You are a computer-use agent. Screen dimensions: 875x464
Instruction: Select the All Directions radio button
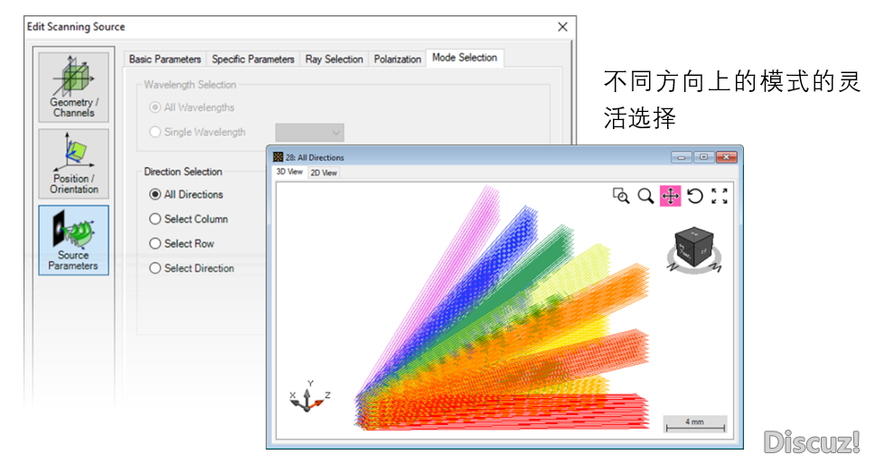pos(155,195)
